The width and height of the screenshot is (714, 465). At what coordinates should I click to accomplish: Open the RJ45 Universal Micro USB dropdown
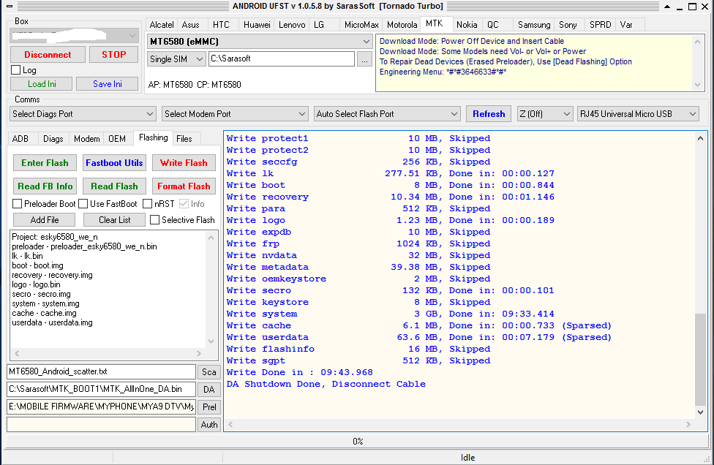point(638,114)
